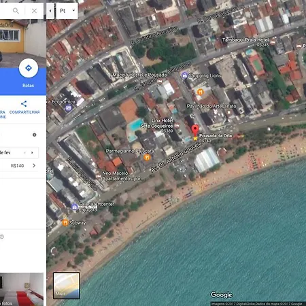
Task: Click the Rotas label
Action: [x=28, y=86]
